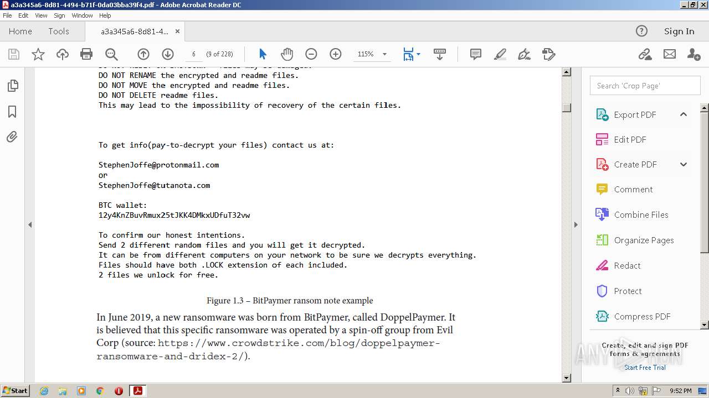
Task: Click the document scrollbar up arrow
Action: [x=566, y=72]
